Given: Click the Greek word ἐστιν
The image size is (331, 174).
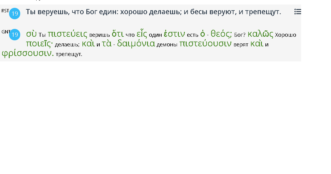Looking at the screenshot, I should [x=174, y=34].
